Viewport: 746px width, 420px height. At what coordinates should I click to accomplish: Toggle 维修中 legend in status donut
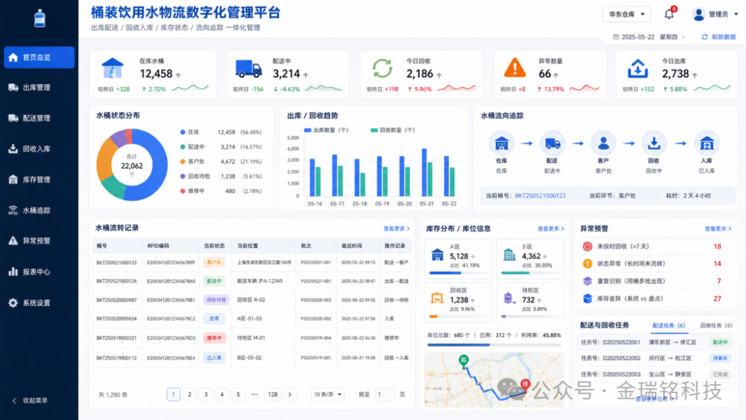[x=193, y=191]
